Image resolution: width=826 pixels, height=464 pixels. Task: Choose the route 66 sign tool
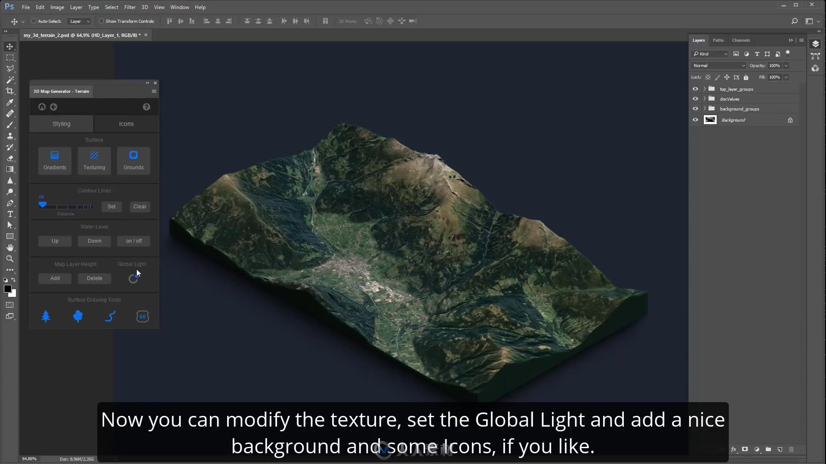point(142,317)
